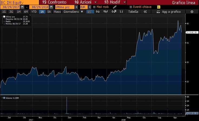Image resolution: width=199 pixels, height=121 pixels.
Task: Click the chart settings gear icon
Action: click(192, 12)
